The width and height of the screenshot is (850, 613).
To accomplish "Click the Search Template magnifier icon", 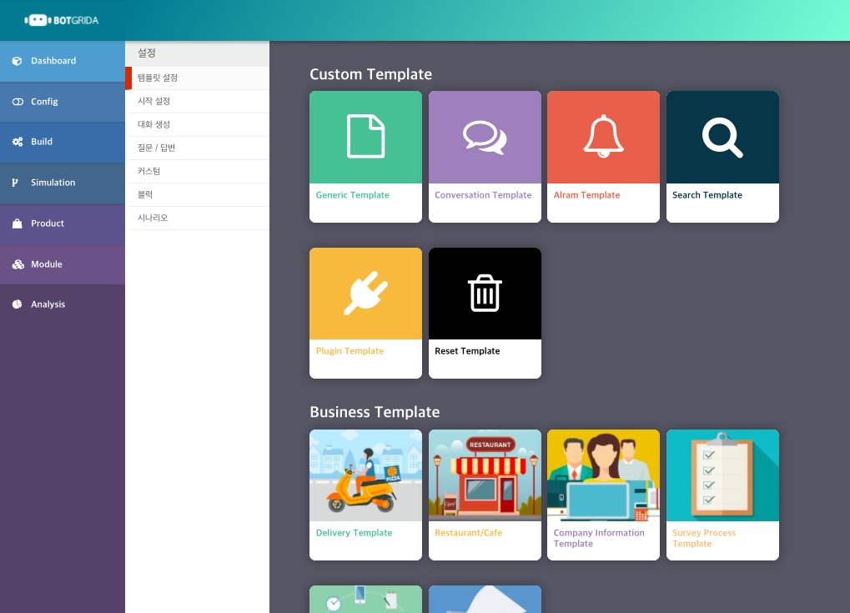I will click(x=722, y=138).
